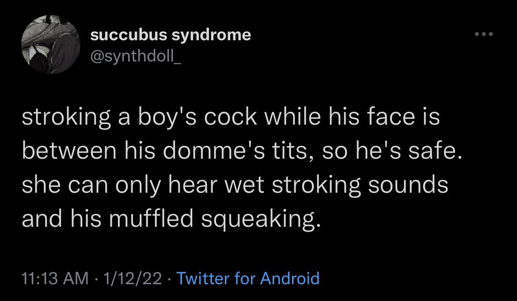The height and width of the screenshot is (301, 517).
Task: Select the display name succubus syndrome
Action: click(171, 34)
